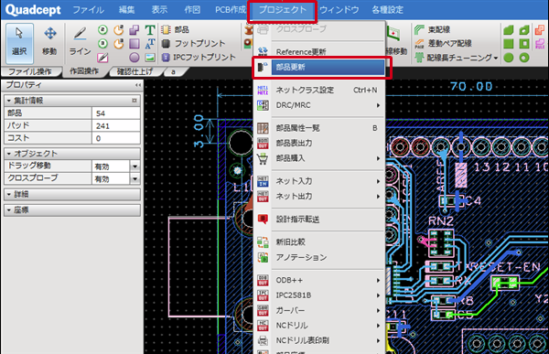This screenshot has width=549, height=354.
Task: Open the プロジェクト menu
Action: coord(283,10)
